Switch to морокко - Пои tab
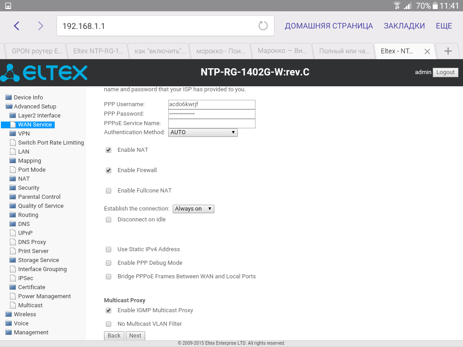Image resolution: width=463 pixels, height=347 pixels. click(x=220, y=51)
